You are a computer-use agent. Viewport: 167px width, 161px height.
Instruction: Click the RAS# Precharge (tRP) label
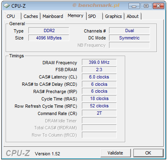point(55,91)
